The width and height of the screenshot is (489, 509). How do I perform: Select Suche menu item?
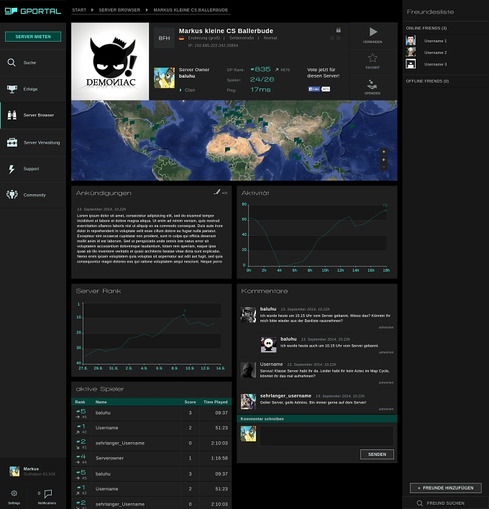coord(33,63)
